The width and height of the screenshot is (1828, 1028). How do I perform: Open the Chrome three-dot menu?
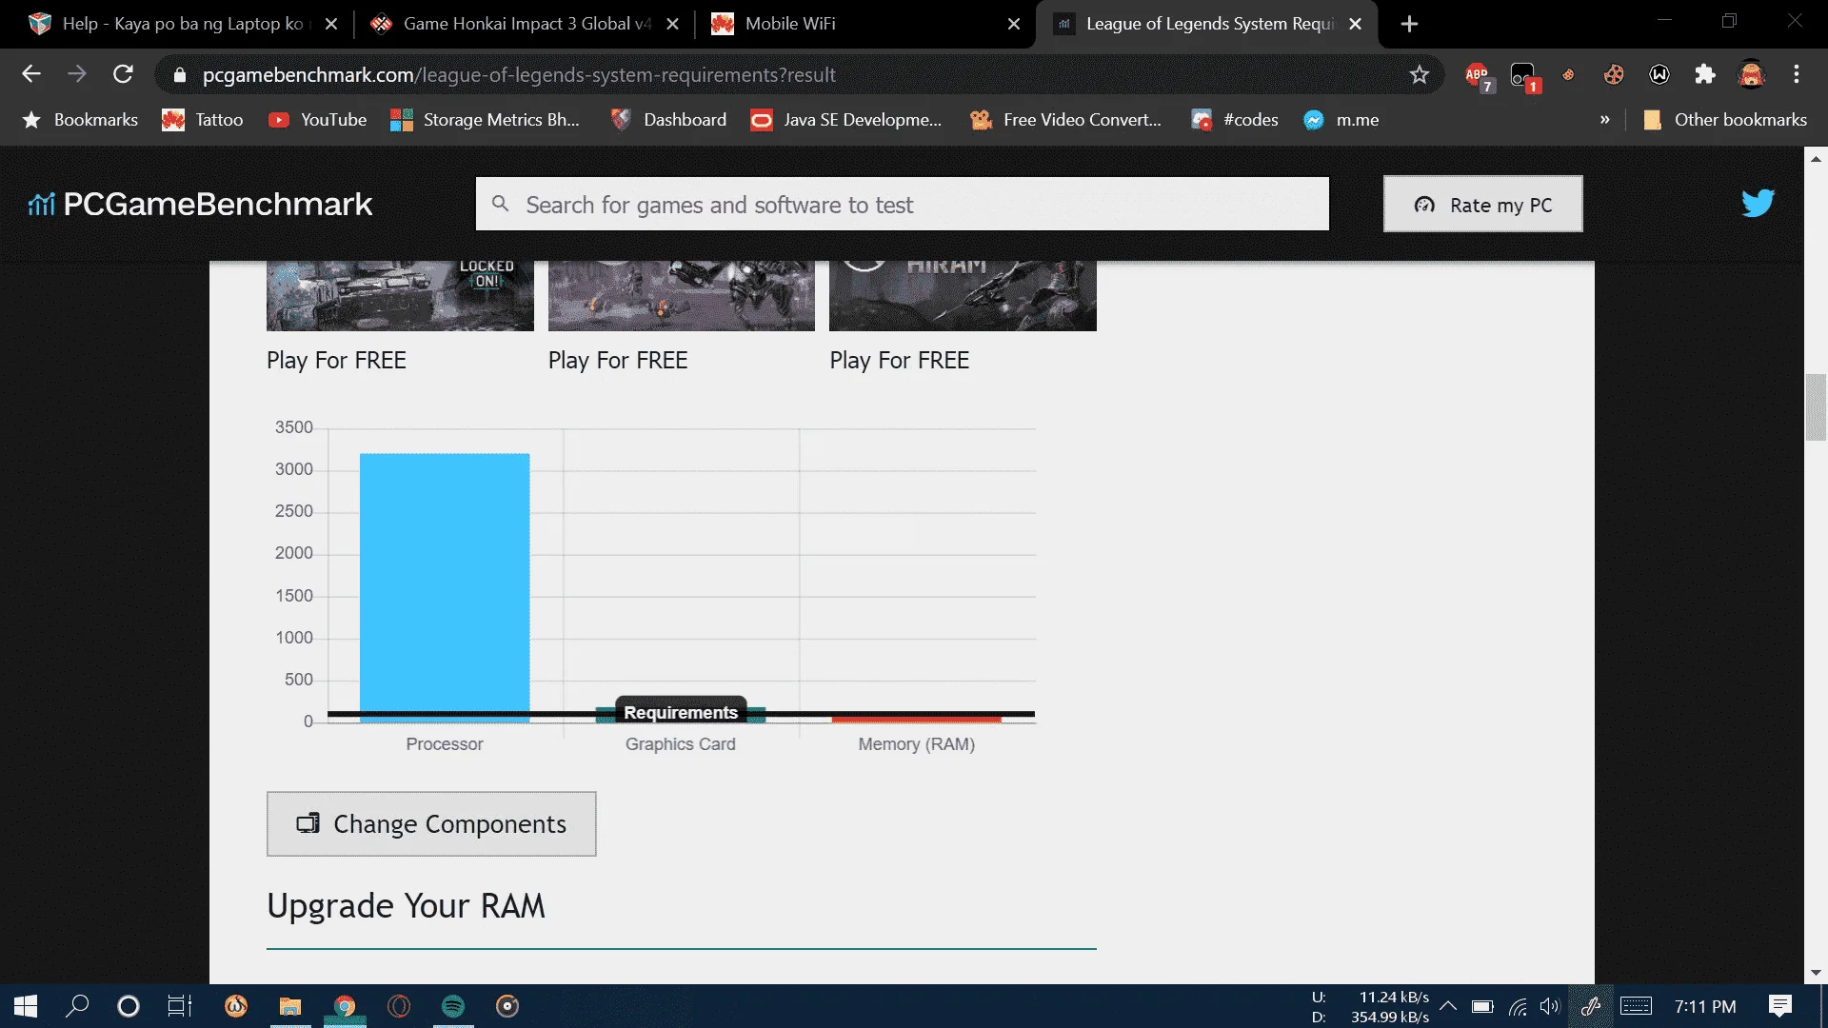coord(1797,74)
